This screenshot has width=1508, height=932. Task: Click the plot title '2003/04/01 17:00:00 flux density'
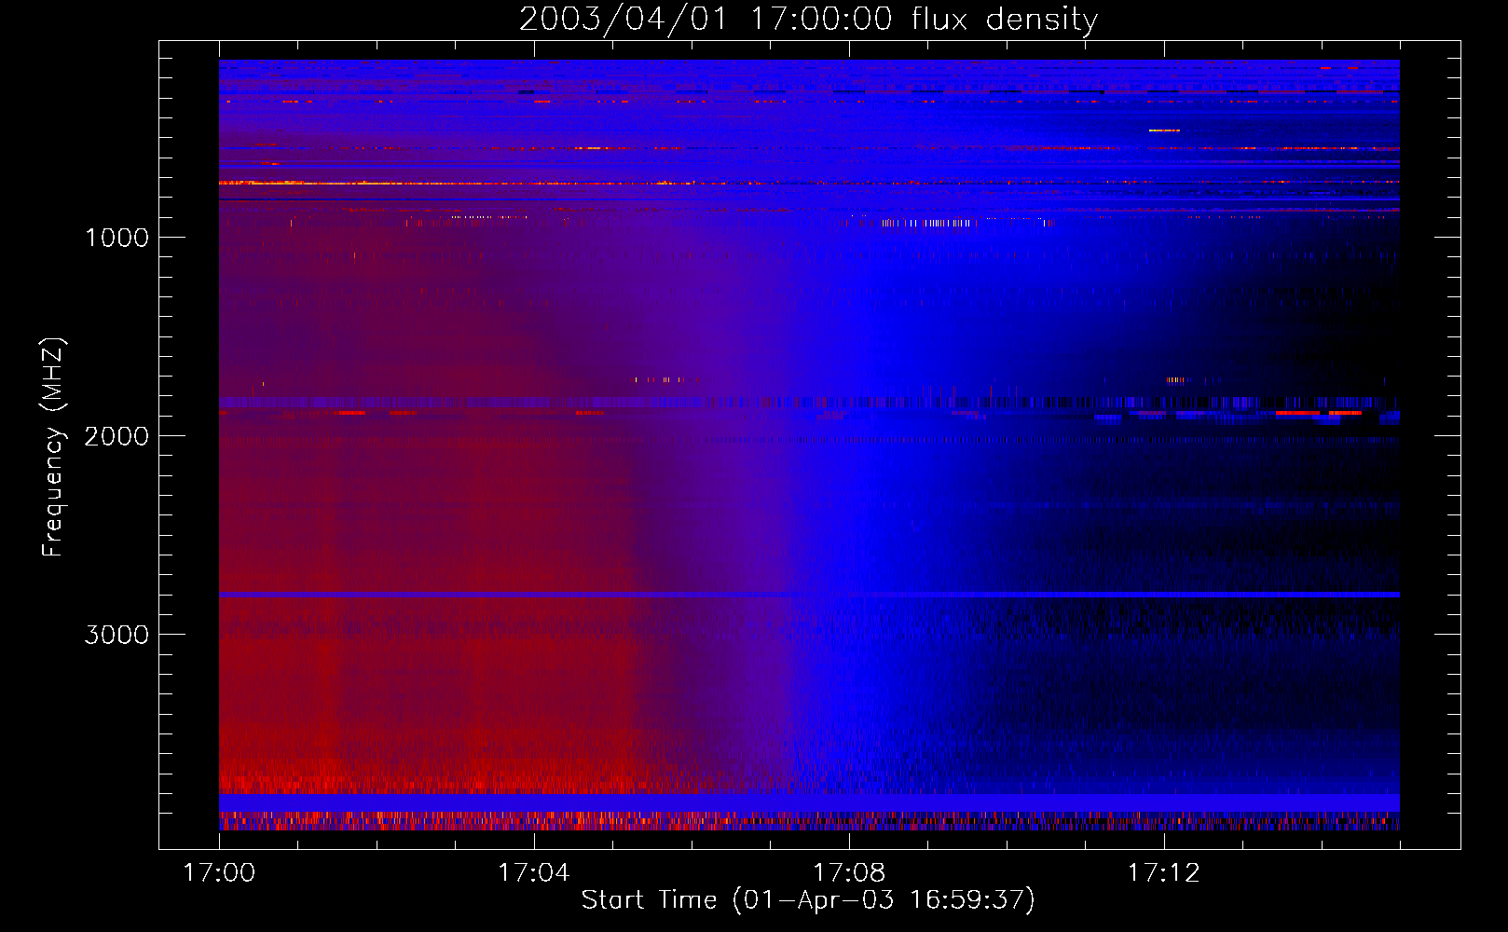pyautogui.click(x=808, y=20)
